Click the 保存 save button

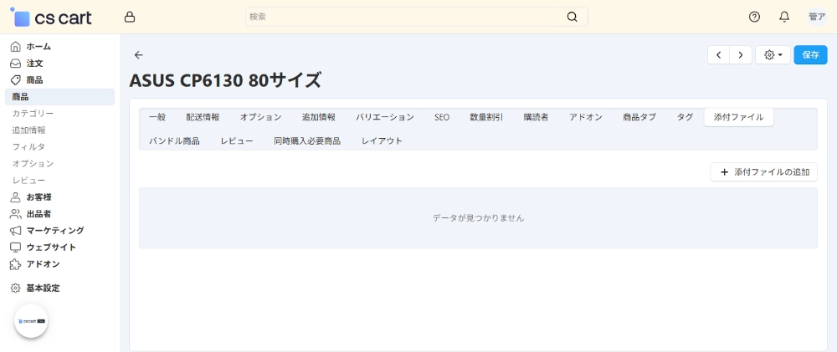(x=810, y=55)
